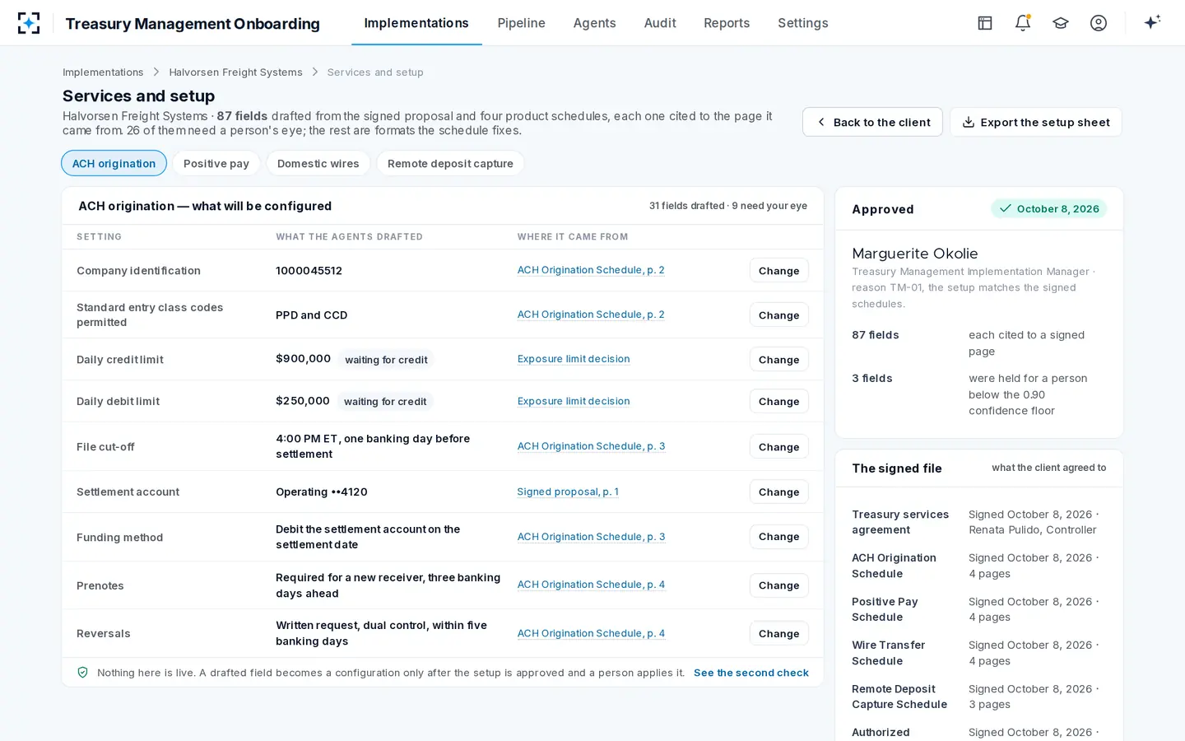This screenshot has width=1185, height=741.
Task: Click the app logo icon
Action: (29, 23)
